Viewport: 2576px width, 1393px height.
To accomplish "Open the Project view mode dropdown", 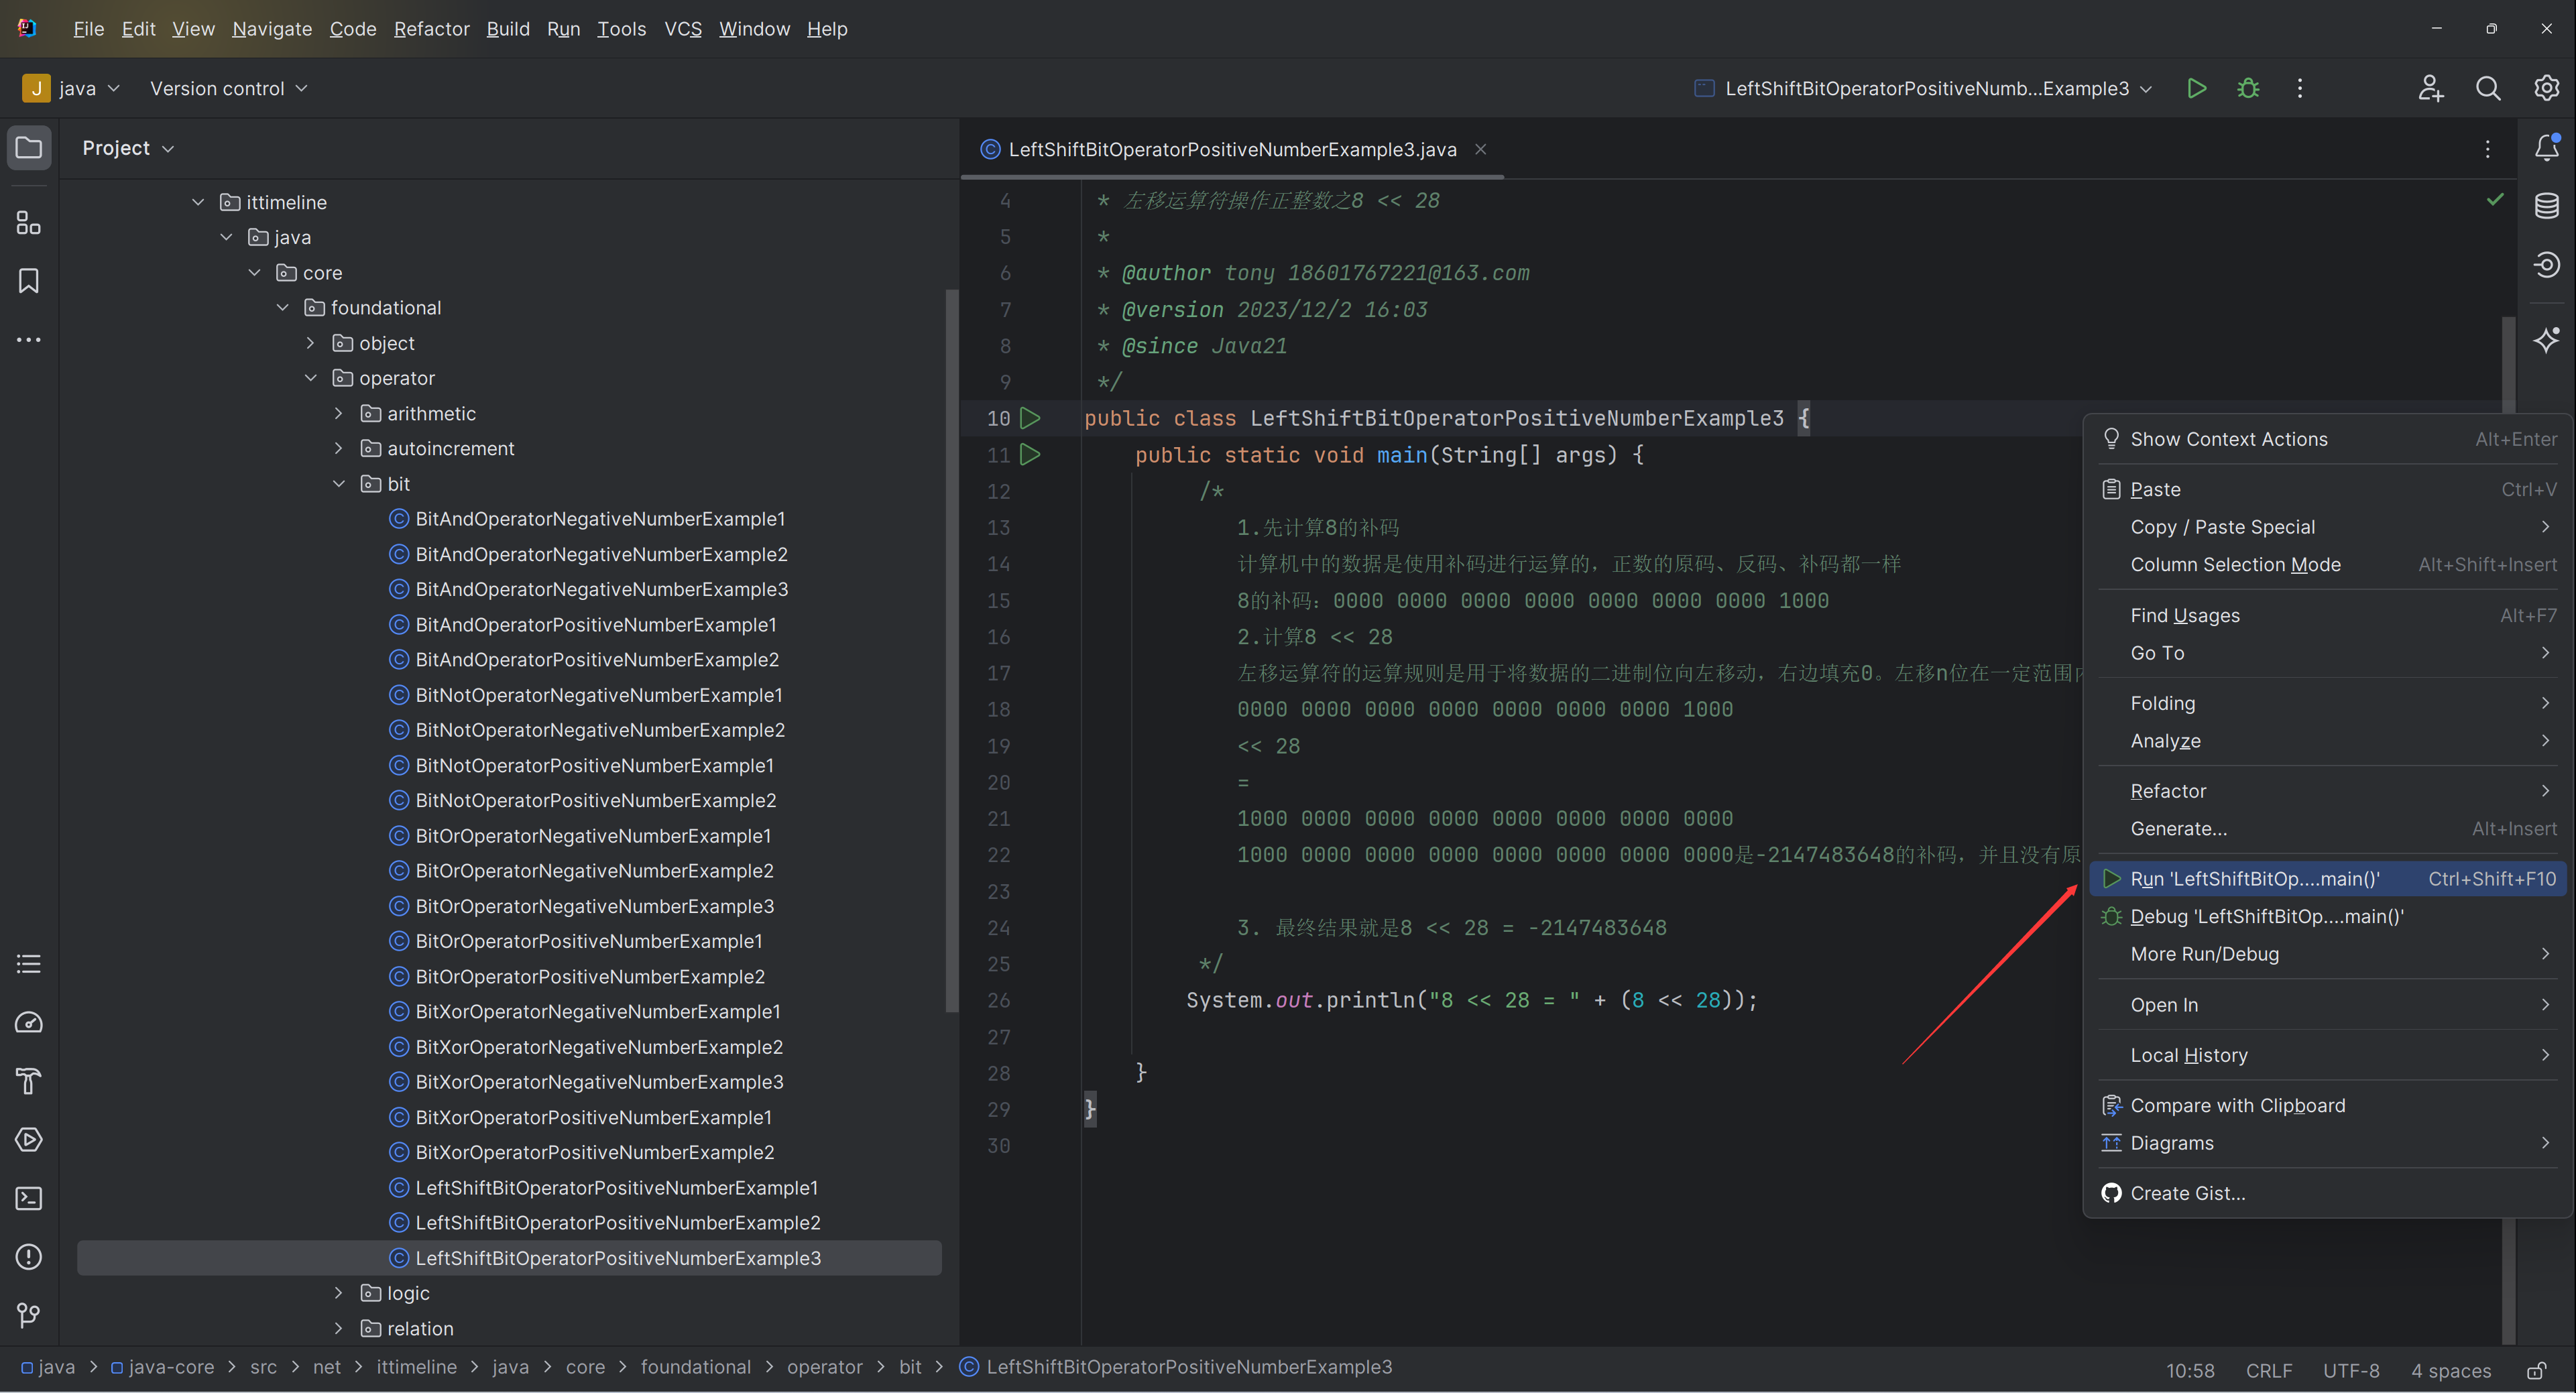I will point(128,148).
